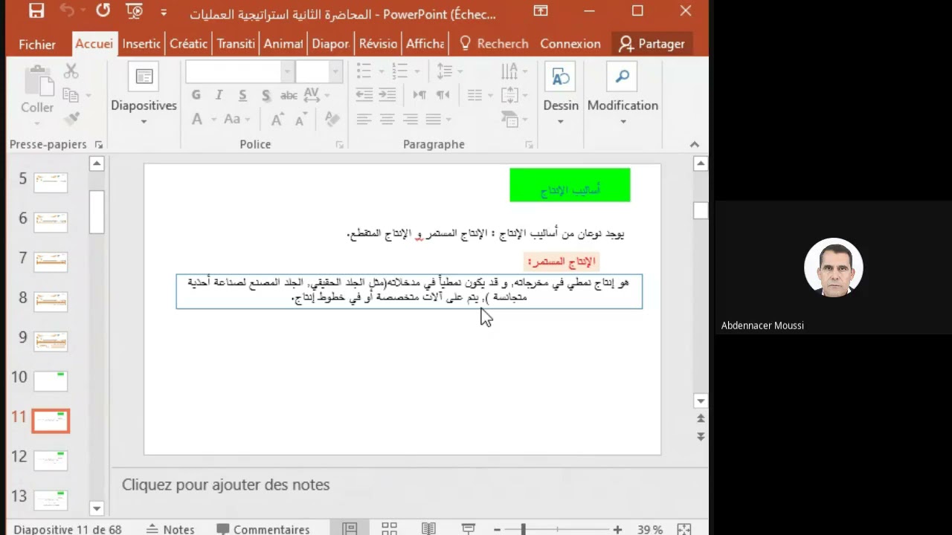
Task: Select slide 9 thumbnail
Action: pos(51,341)
